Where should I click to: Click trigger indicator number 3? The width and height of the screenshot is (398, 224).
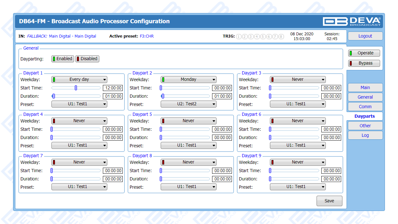tap(251, 37)
